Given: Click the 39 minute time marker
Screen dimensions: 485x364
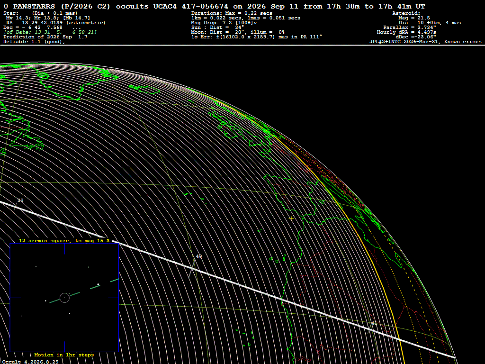Looking at the screenshot, I should pyautogui.click(x=20, y=200).
